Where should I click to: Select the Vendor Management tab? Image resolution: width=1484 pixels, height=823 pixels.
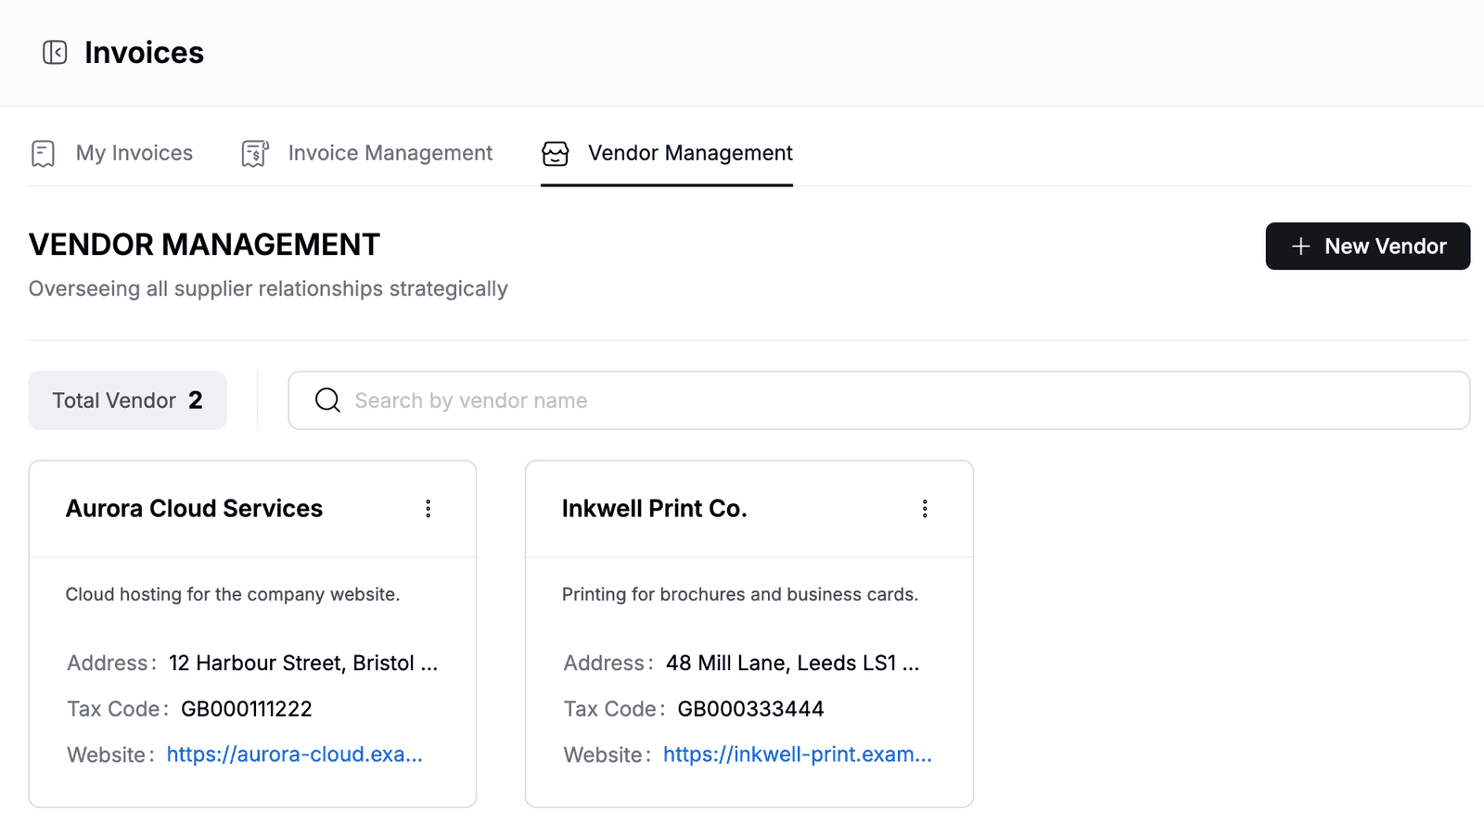(x=667, y=153)
